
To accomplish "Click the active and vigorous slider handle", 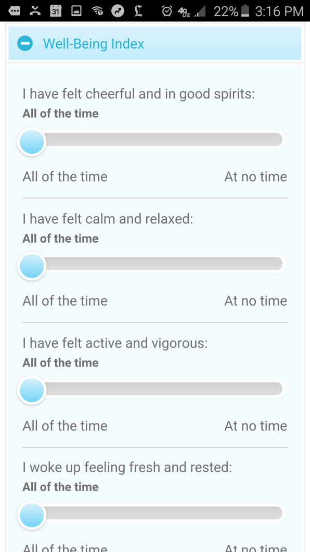I will click(x=32, y=390).
